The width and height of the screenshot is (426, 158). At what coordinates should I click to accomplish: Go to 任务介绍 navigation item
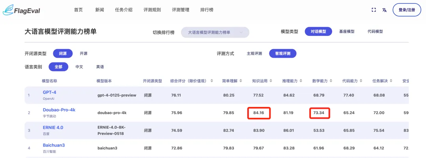coord(123,10)
